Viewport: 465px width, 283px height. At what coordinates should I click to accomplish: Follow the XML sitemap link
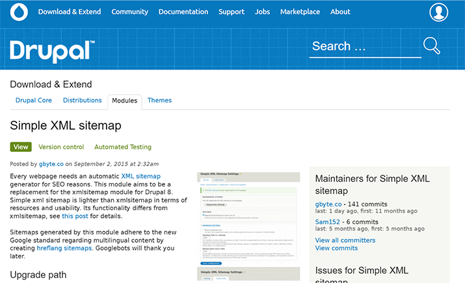141,176
